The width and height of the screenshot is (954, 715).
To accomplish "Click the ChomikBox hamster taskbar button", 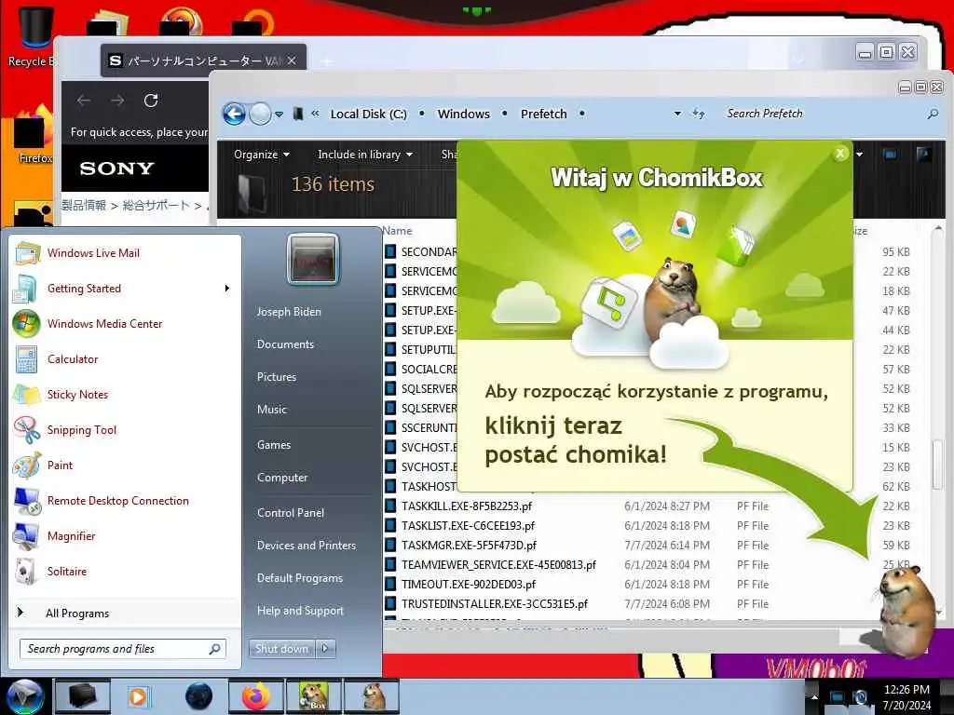I will 314,696.
